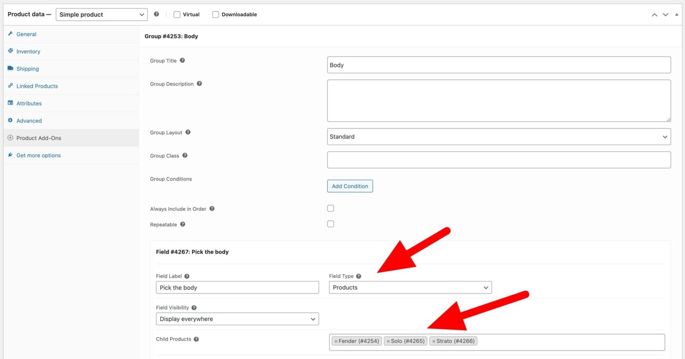Open the Advanced tab

[71, 121]
